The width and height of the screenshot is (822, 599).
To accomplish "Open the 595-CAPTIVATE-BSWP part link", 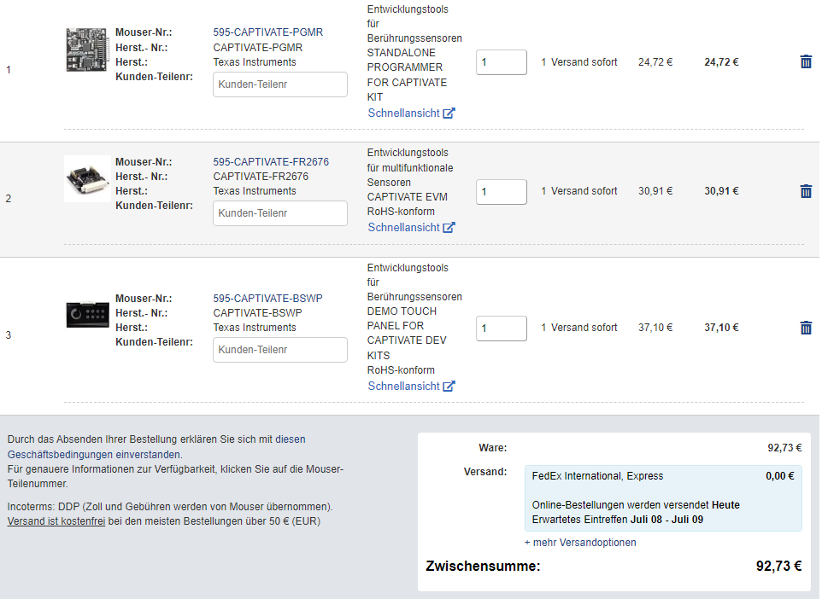I will pos(268,299).
